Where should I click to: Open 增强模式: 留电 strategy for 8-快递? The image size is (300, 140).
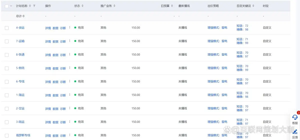[x=217, y=54]
